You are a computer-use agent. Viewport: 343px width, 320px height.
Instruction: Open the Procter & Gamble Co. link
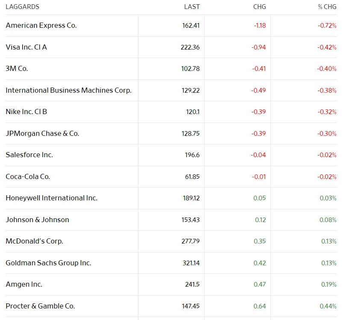pos(40,306)
